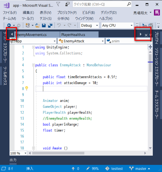
Task: Open the チーム(M) menu
Action: coord(9,18)
